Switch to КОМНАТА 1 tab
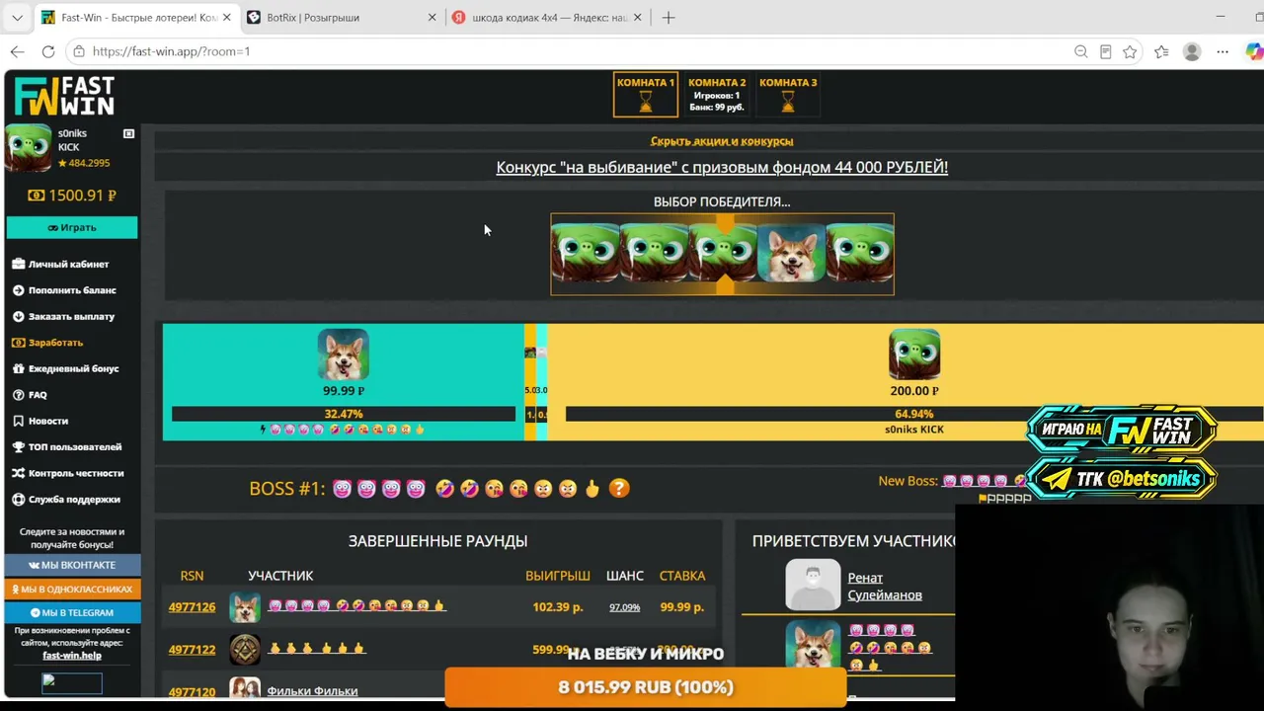The width and height of the screenshot is (1264, 711). pos(646,95)
